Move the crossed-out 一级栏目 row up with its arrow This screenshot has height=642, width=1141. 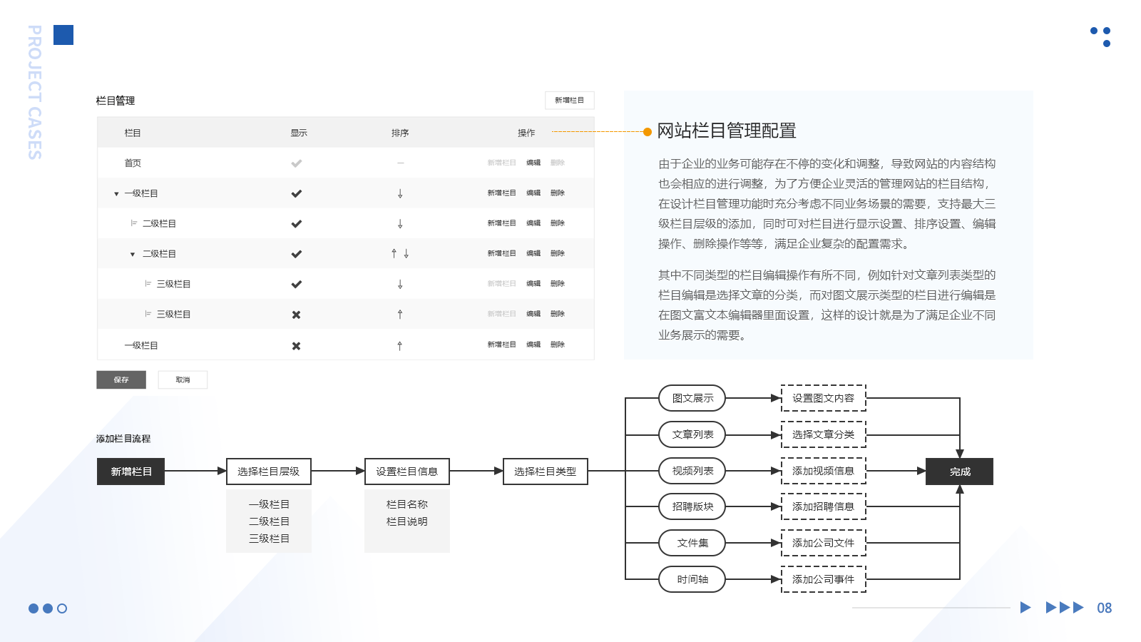coord(400,345)
